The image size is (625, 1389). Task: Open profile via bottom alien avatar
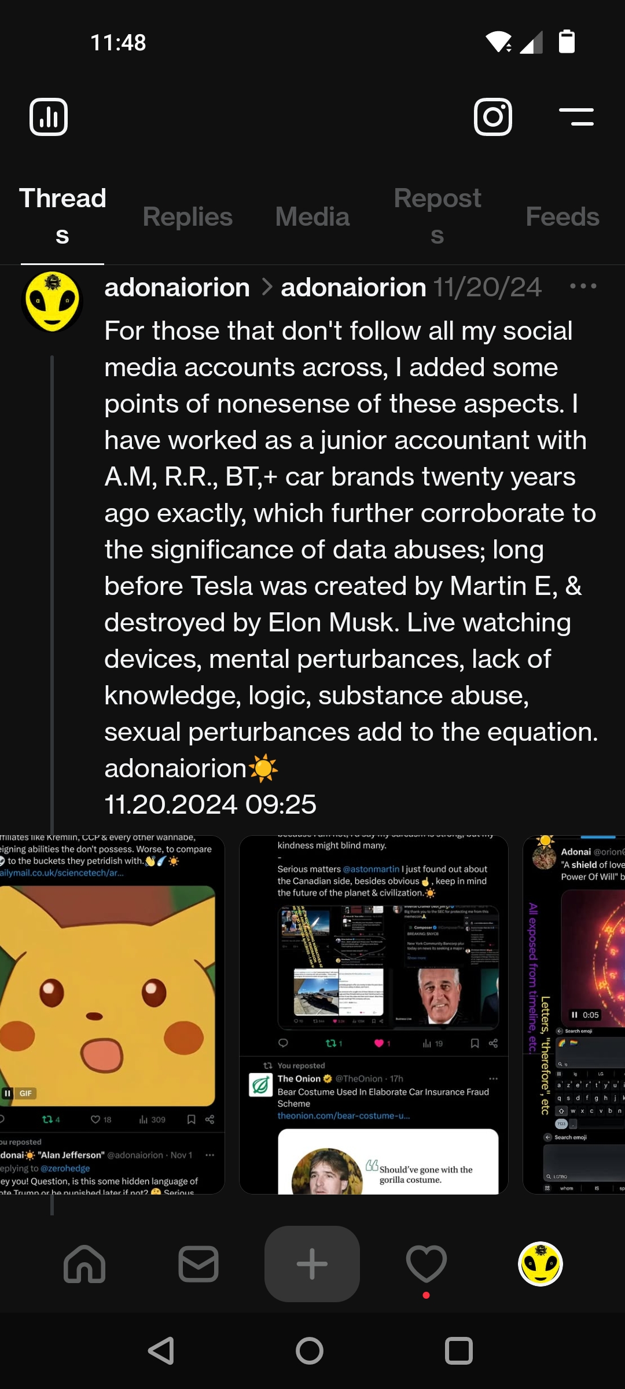(x=540, y=1264)
